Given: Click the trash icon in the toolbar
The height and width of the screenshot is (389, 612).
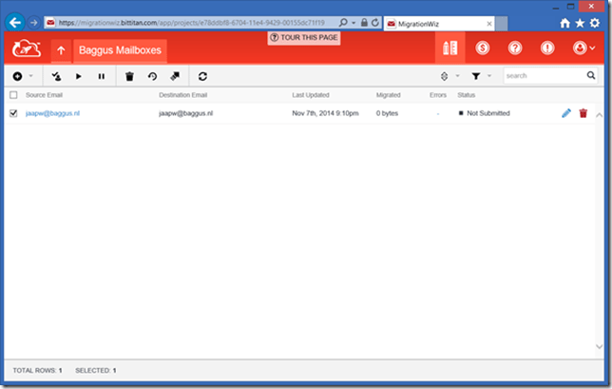Looking at the screenshot, I should 130,75.
